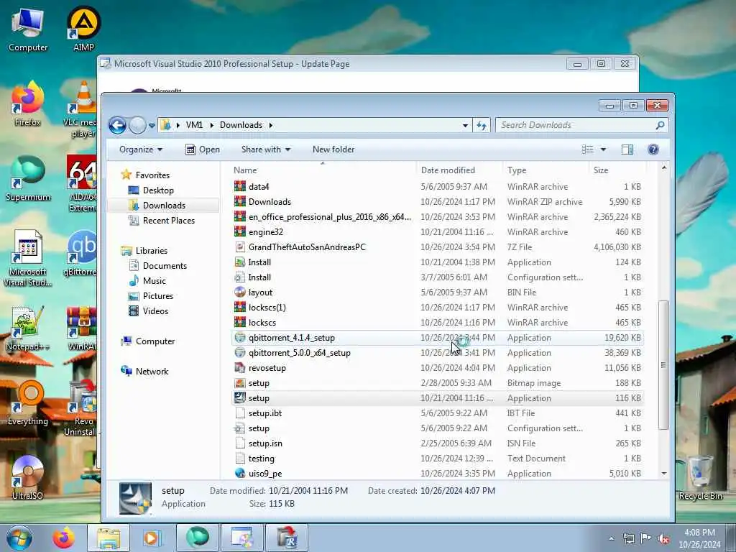Click the file list vertical scrollbar

663,365
